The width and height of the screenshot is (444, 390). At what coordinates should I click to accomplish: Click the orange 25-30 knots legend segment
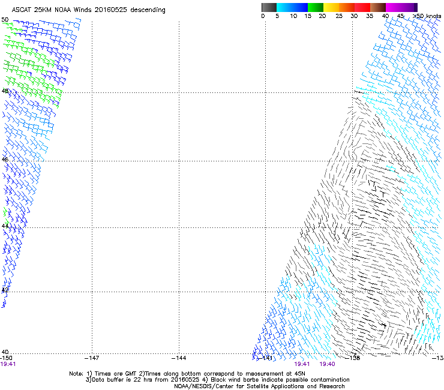(347, 7)
